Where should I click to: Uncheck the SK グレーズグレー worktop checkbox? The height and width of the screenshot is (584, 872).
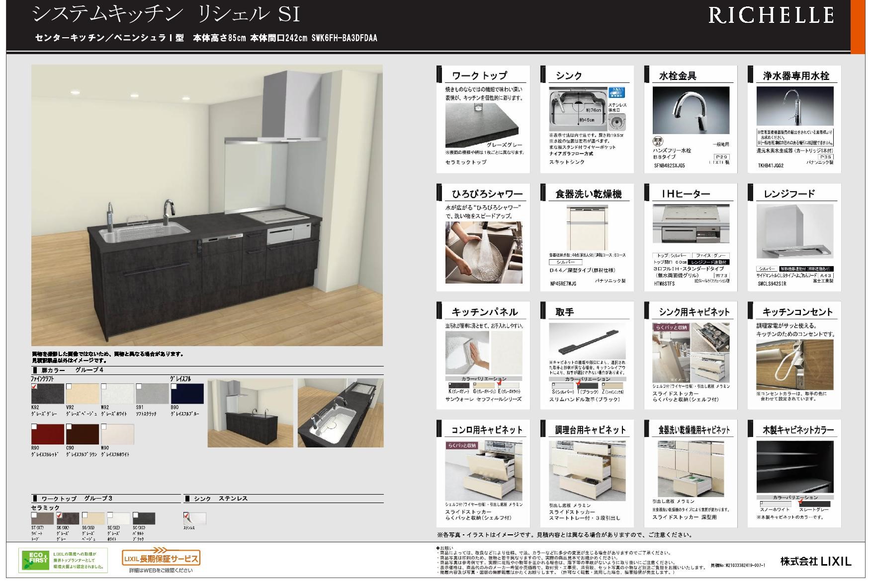coord(60,515)
